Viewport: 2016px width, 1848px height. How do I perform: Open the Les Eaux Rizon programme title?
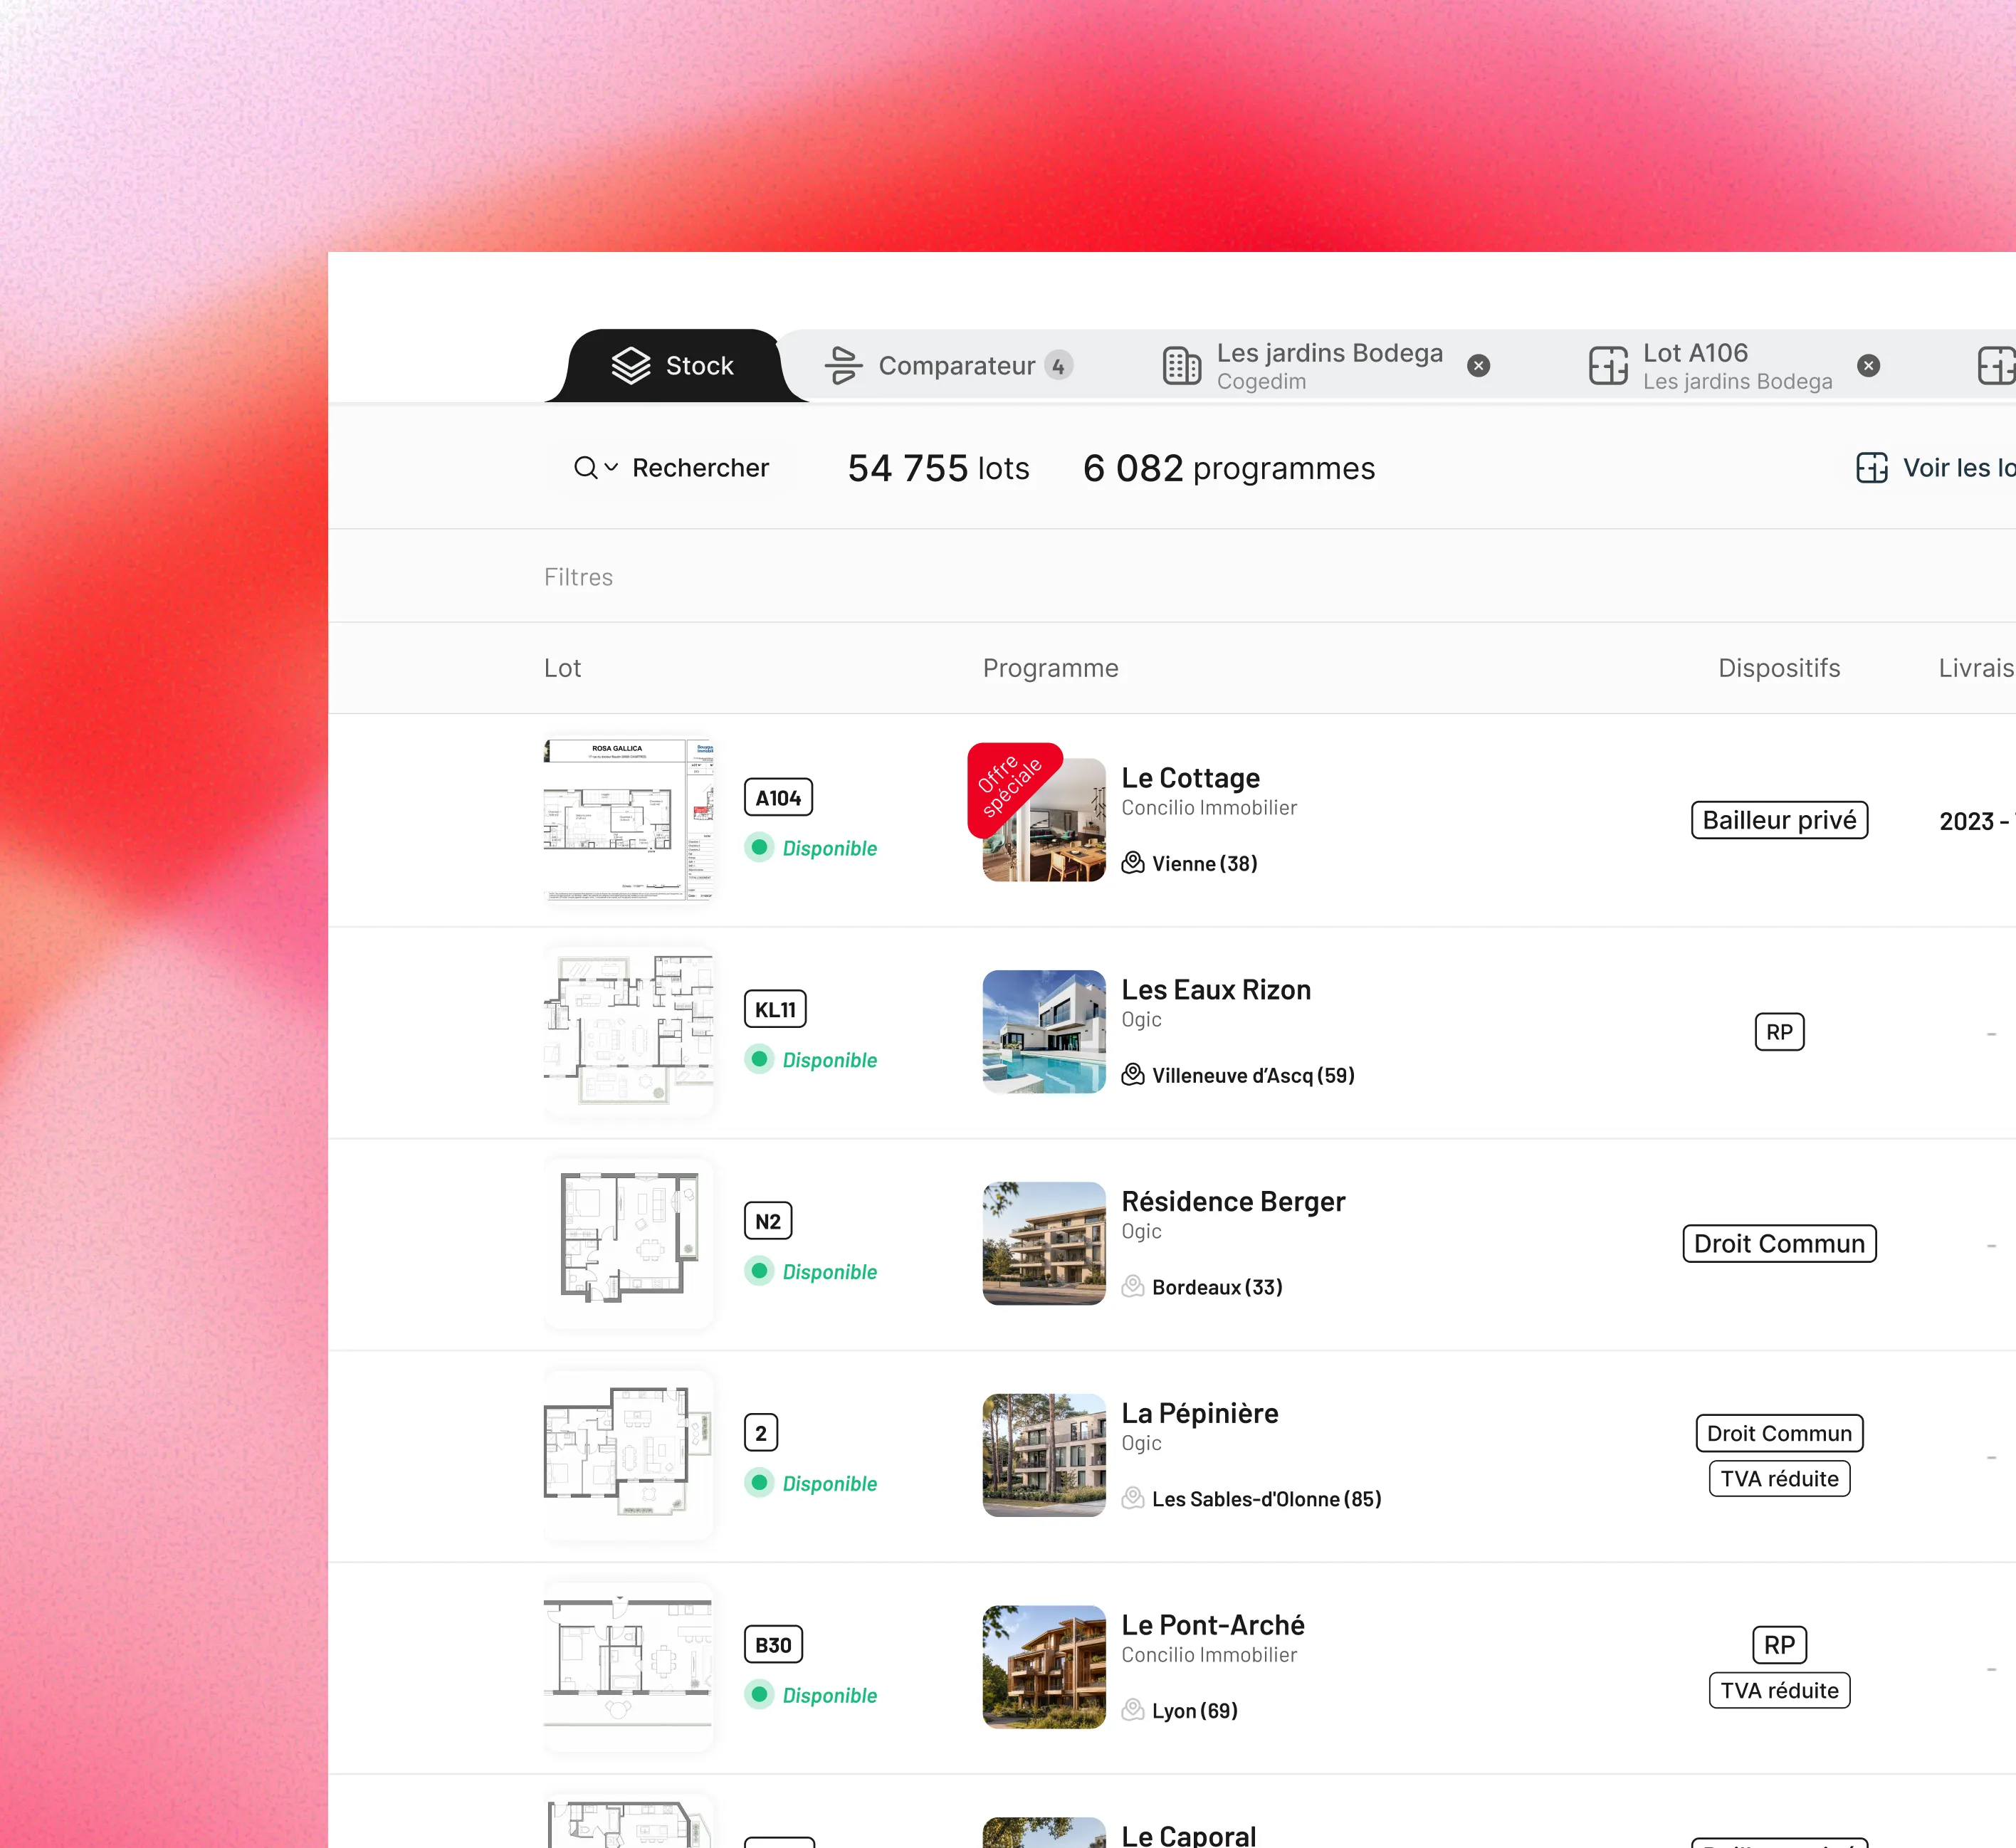pyautogui.click(x=1216, y=990)
